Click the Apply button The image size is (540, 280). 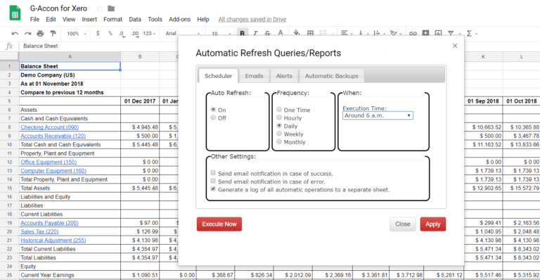pyautogui.click(x=433, y=224)
